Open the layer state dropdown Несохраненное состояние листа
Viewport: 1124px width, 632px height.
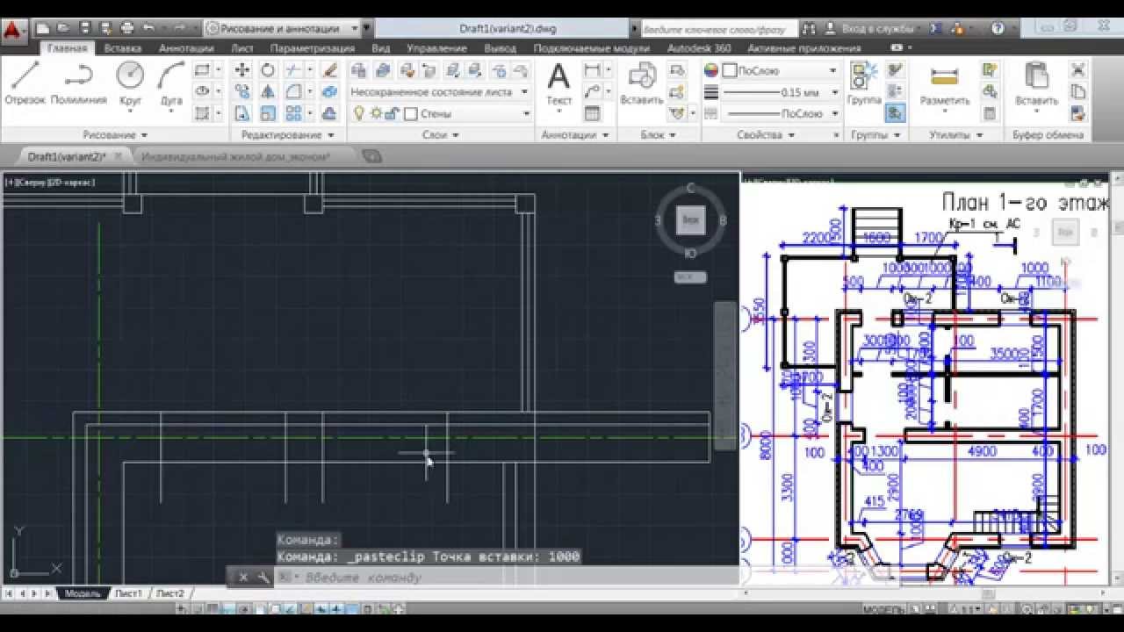[x=440, y=92]
